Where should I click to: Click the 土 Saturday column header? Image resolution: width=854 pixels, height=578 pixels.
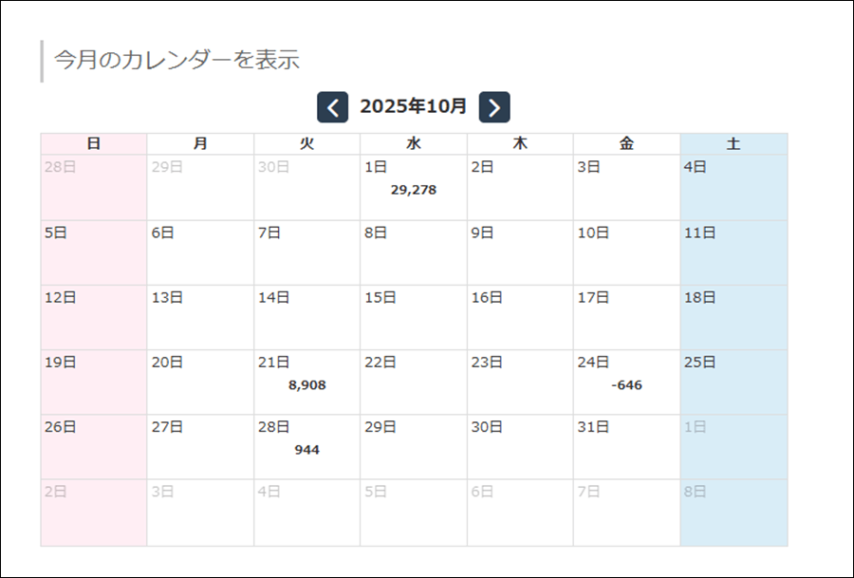click(733, 143)
